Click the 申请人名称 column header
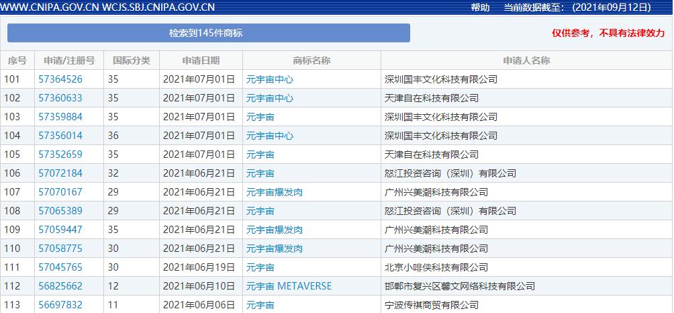The image size is (674, 313). click(526, 60)
